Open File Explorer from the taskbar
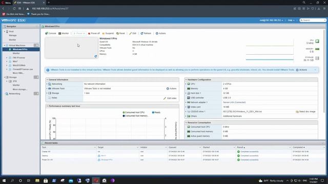 pyautogui.click(x=37, y=180)
